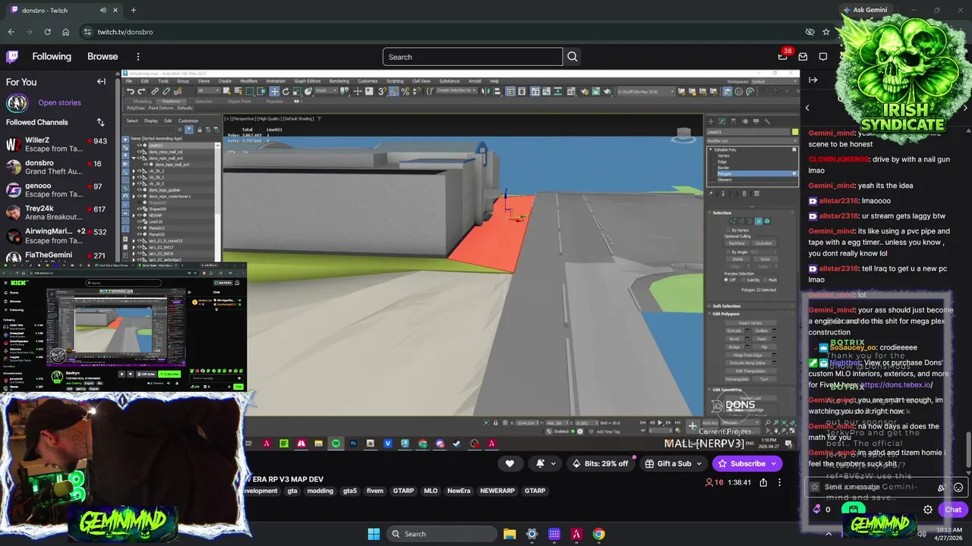This screenshot has height=546, width=972.
Task: Go back in browser history
Action: pos(11,32)
